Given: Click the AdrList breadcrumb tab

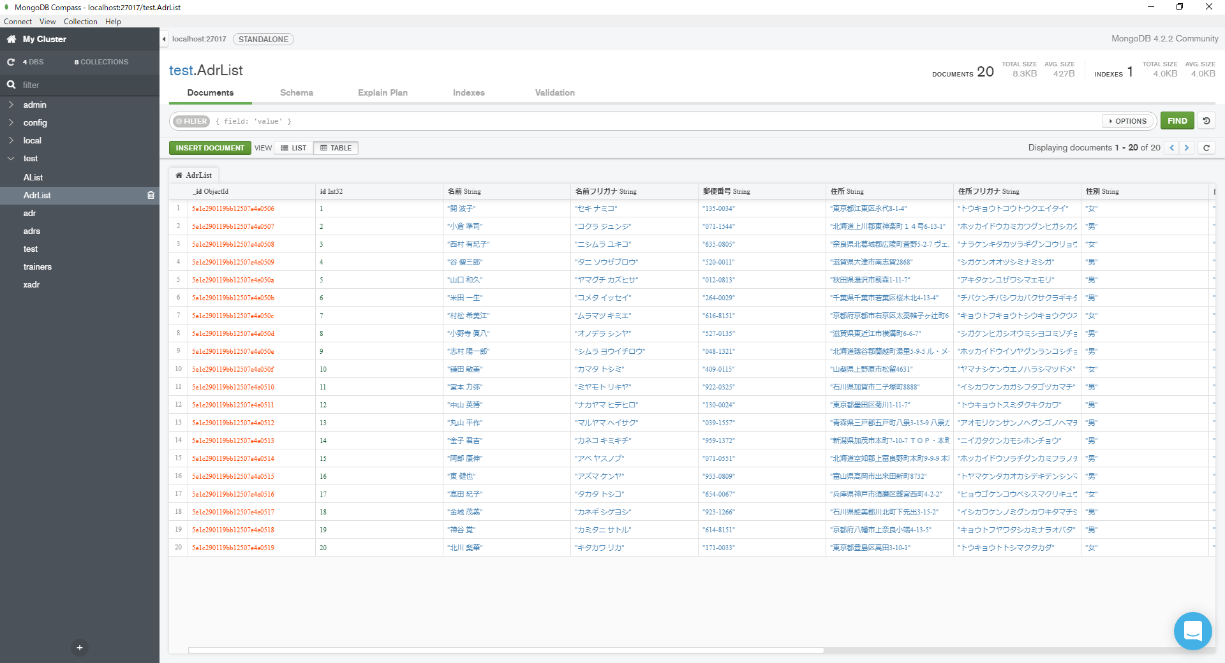Looking at the screenshot, I should (194, 175).
